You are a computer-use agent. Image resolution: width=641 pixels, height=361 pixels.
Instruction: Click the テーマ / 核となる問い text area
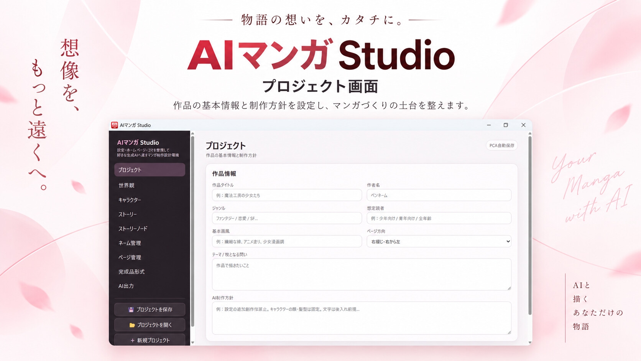pos(362,274)
